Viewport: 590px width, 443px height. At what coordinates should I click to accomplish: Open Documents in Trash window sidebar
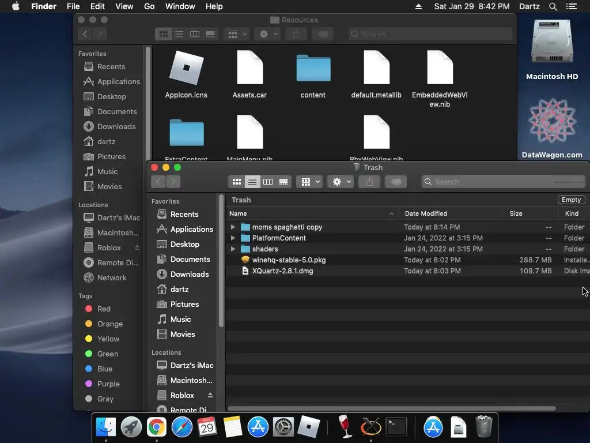tap(184, 260)
